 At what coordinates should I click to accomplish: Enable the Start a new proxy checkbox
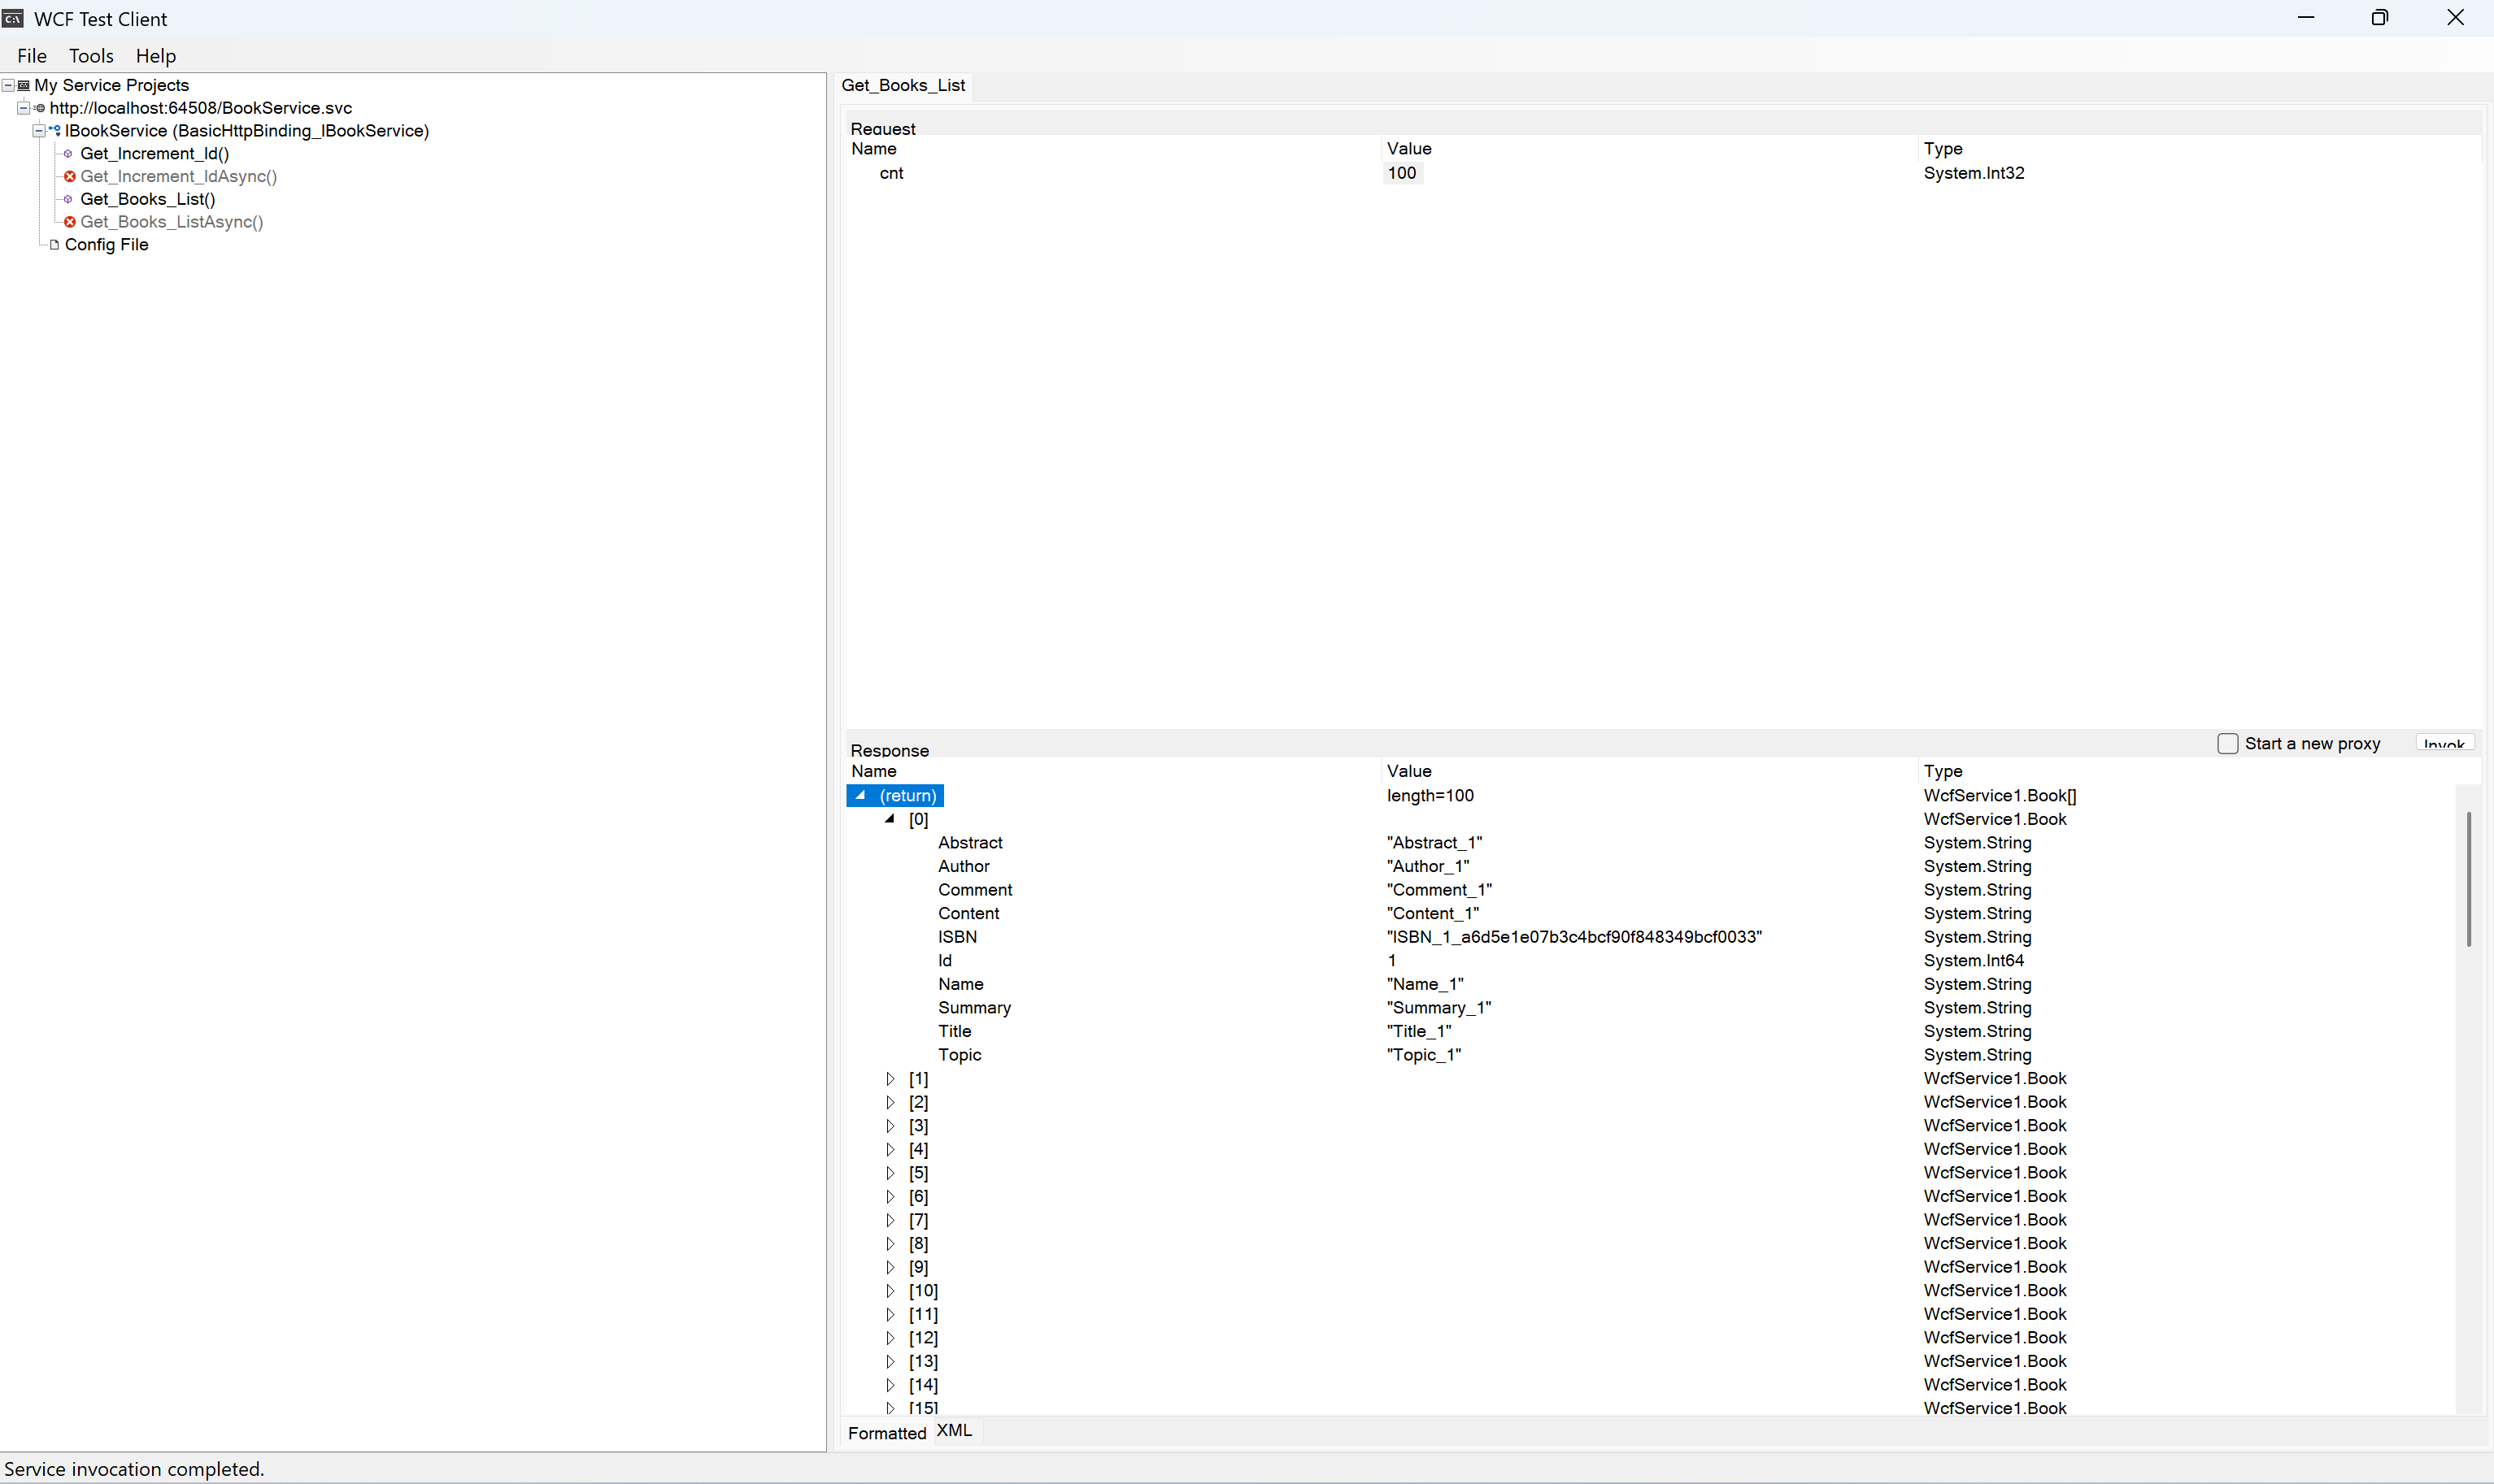coord(2227,744)
